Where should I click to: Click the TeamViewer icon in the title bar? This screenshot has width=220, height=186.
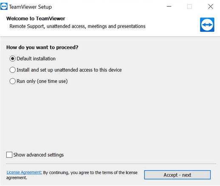(4, 7)
